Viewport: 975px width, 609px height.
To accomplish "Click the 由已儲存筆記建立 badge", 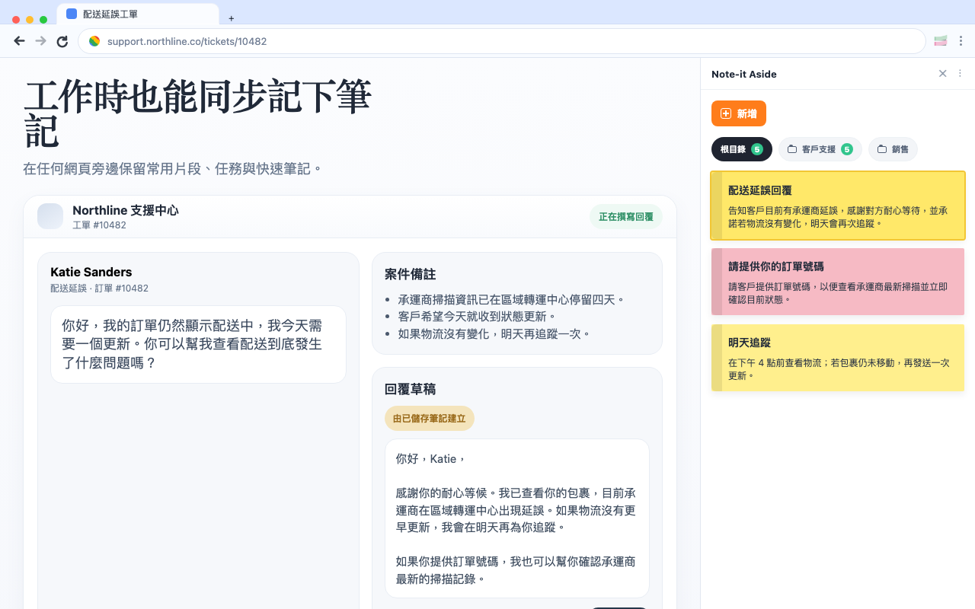I will 430,418.
